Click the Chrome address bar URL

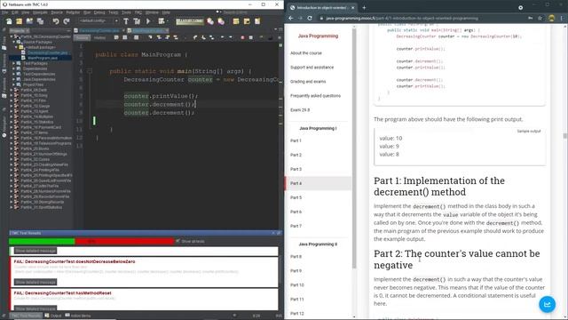click(x=402, y=18)
